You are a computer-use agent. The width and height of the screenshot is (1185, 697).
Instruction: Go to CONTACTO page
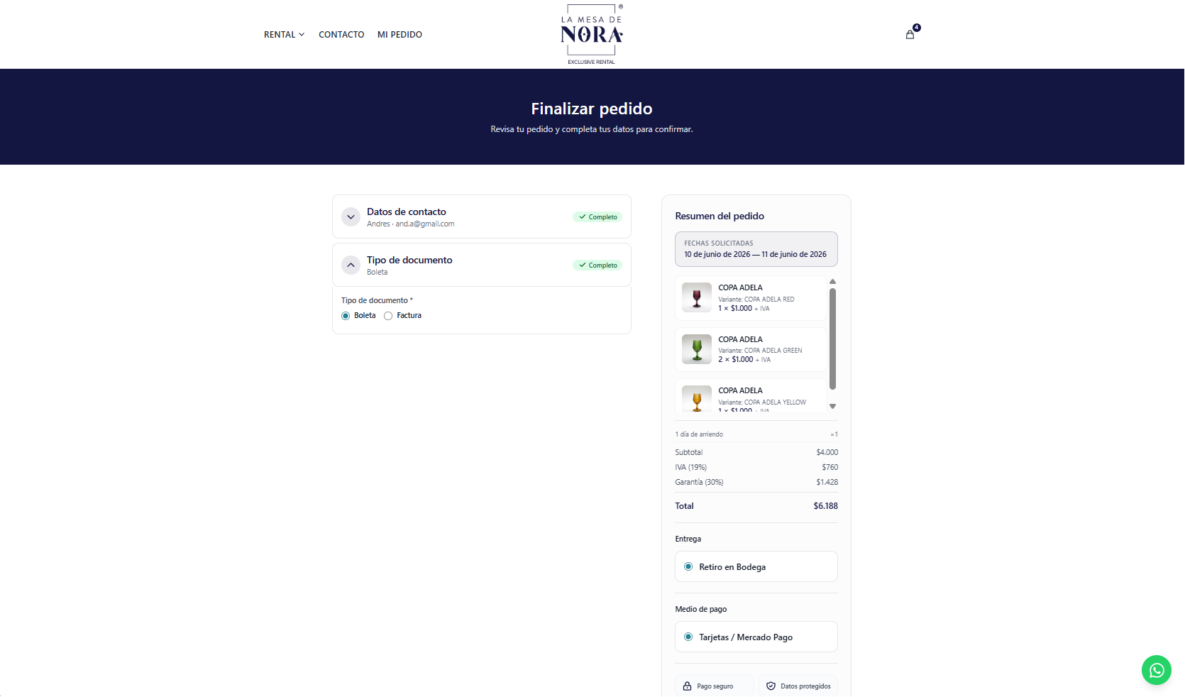341,34
